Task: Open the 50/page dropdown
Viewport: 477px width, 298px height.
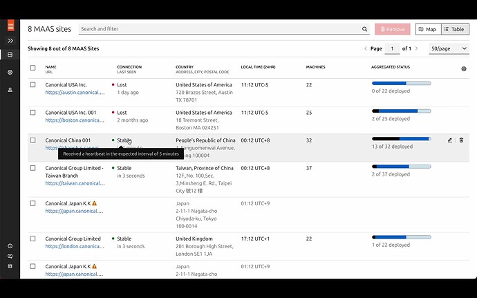Action: point(449,48)
